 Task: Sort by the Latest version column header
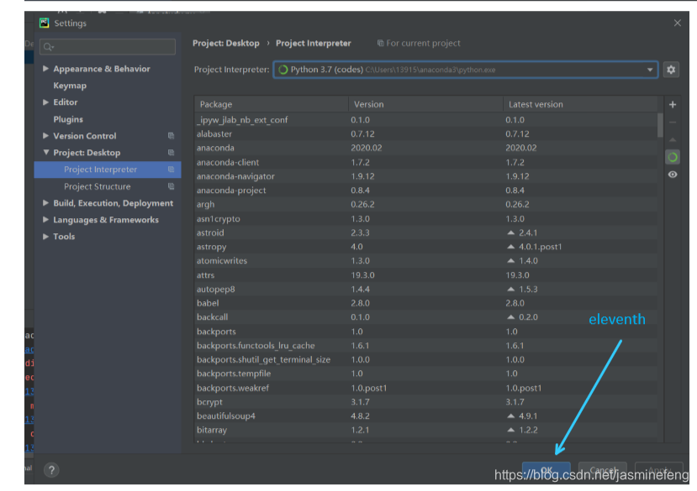click(580, 104)
